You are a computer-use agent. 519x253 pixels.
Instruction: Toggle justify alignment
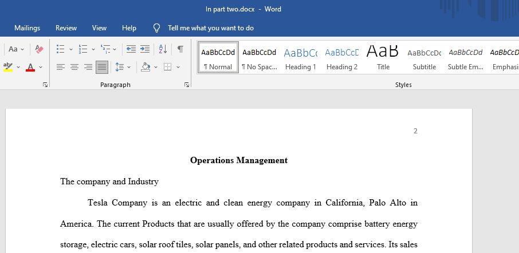[x=102, y=67]
